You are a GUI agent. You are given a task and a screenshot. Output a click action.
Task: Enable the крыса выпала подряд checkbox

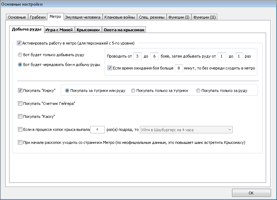tap(20, 129)
